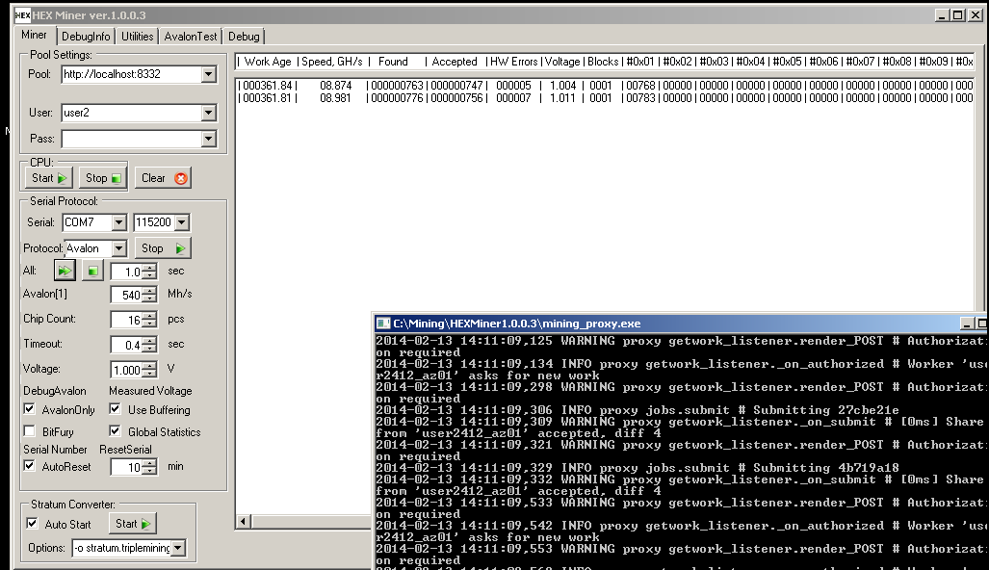The width and height of the screenshot is (989, 570).
Task: Expand the User dropdown
Action: (209, 113)
